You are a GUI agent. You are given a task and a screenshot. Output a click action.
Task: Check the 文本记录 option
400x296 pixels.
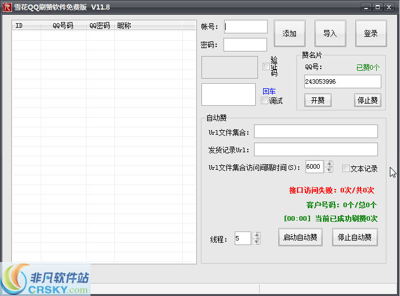(x=346, y=168)
